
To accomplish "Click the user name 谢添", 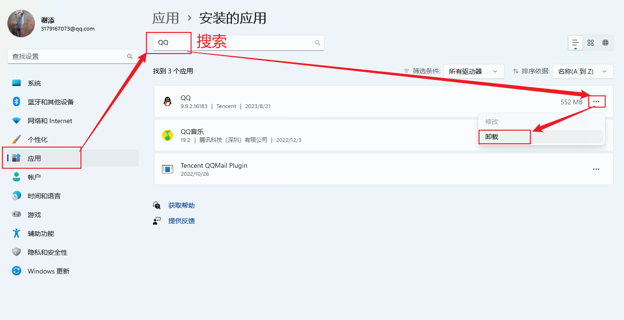I will [48, 20].
